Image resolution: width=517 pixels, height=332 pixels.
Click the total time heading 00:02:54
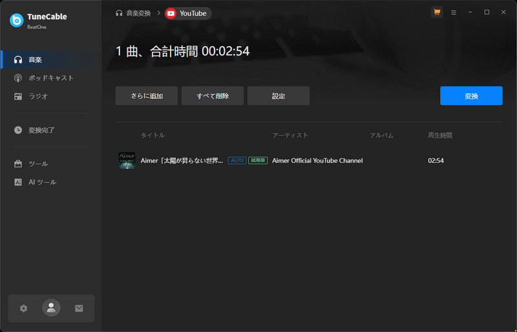pos(226,52)
